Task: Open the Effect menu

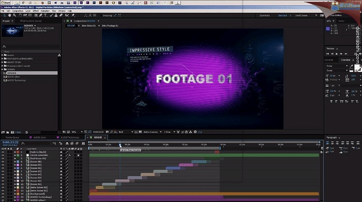Action: coord(35,11)
